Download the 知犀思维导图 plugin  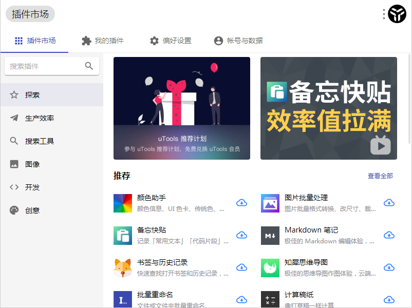point(389,267)
